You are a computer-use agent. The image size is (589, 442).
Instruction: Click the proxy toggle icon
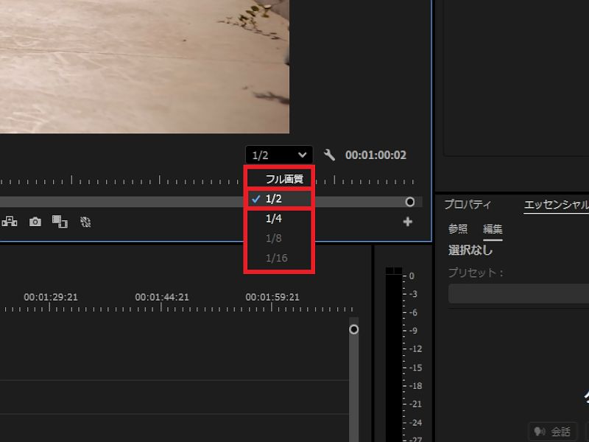point(85,222)
